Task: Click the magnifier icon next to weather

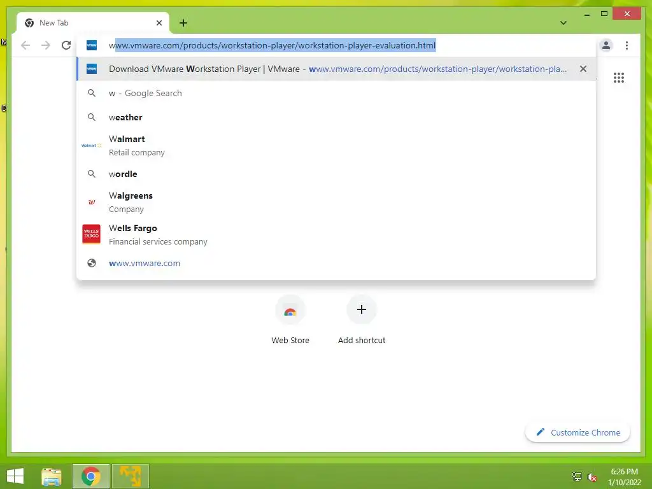Action: (92, 117)
